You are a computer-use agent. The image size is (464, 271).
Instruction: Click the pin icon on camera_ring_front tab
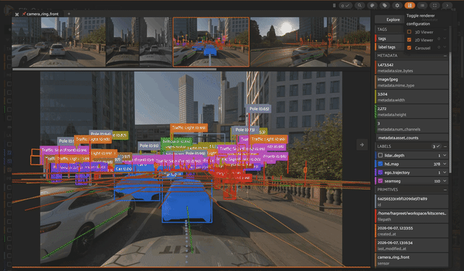point(24,14)
